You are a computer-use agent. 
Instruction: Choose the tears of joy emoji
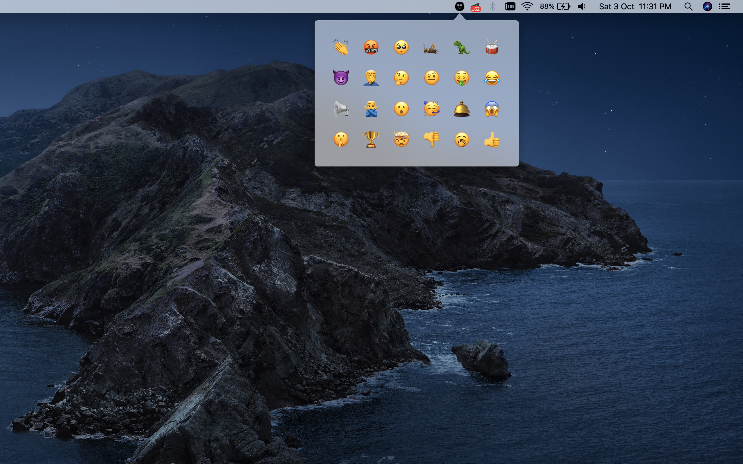point(492,78)
